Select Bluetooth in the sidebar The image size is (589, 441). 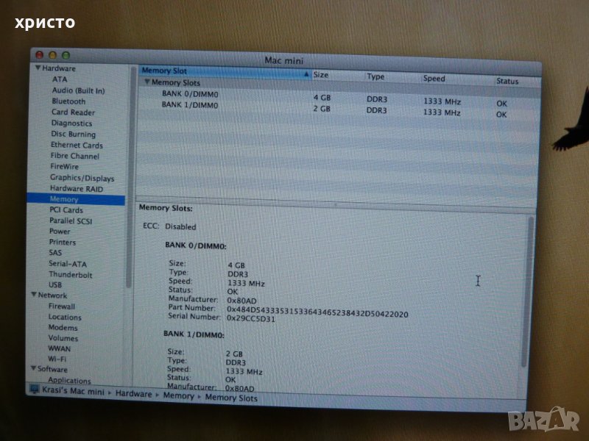pos(68,101)
